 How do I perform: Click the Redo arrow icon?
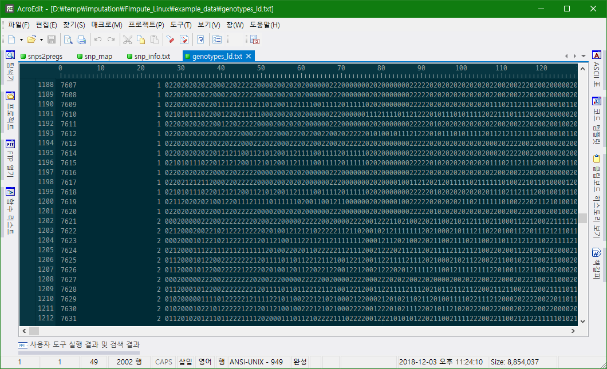point(111,39)
